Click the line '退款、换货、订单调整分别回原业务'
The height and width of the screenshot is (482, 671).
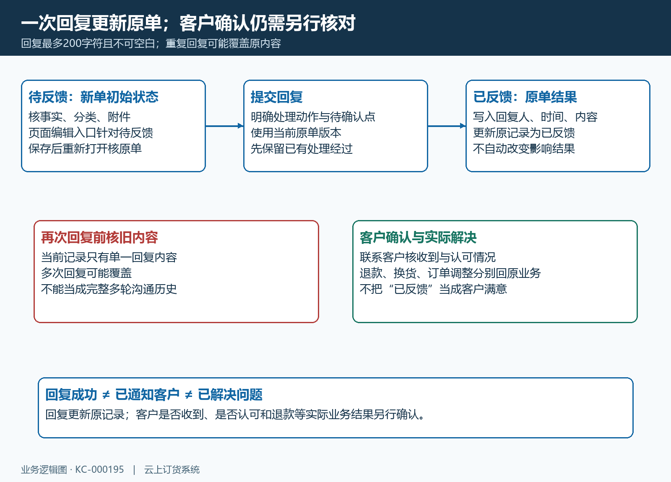(450, 273)
